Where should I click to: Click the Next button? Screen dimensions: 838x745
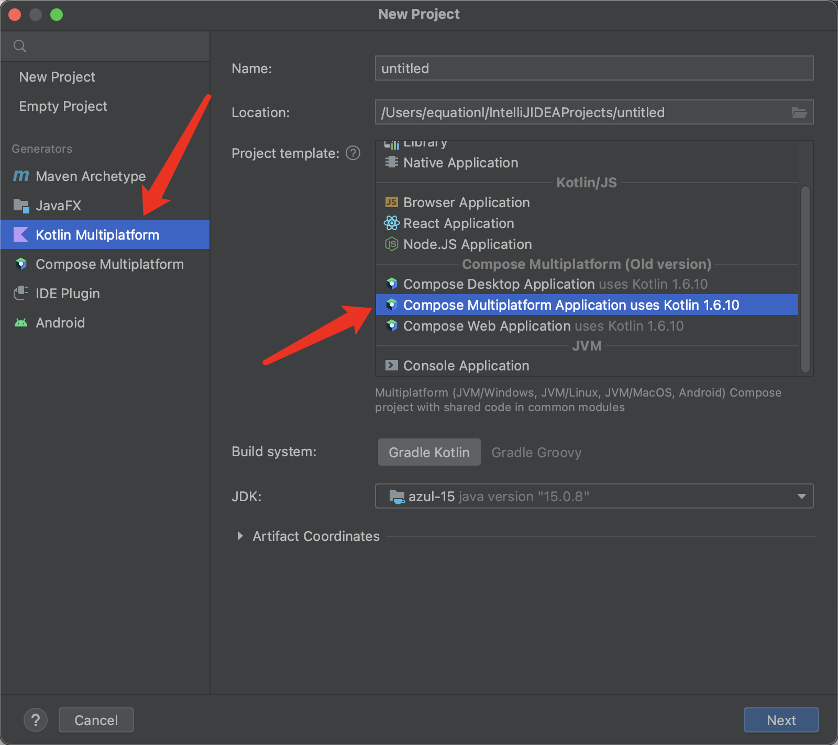point(781,720)
